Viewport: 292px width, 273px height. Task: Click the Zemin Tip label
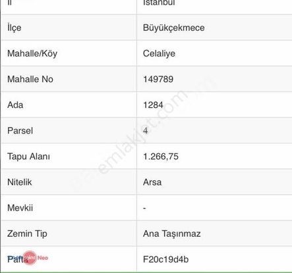(27, 234)
